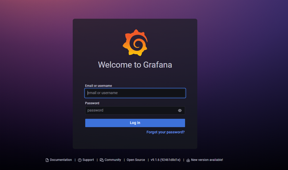Viewport: 288px width, 170px height.
Task: Reveal the password using the eye icon
Action: (x=180, y=110)
